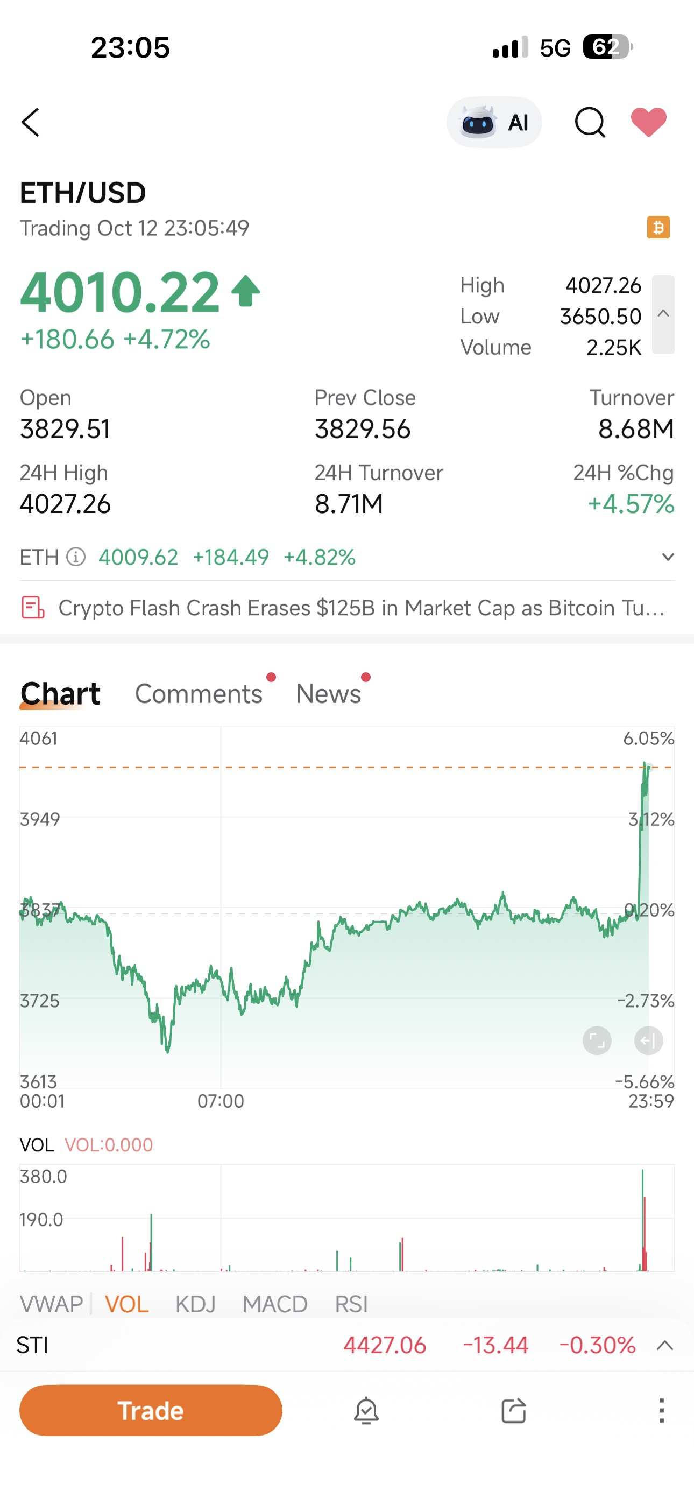Tap the orange Bitcoin badge icon
This screenshot has height=1505, width=694.
pos(658,227)
